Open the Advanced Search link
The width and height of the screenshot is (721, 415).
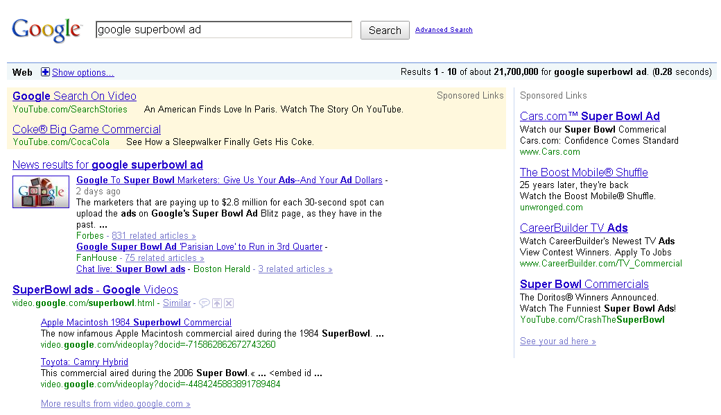point(444,29)
